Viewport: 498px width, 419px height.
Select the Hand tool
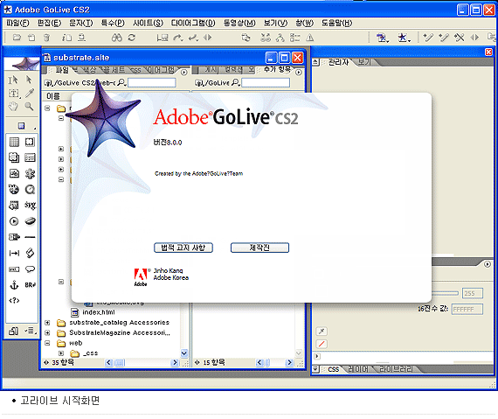13,107
